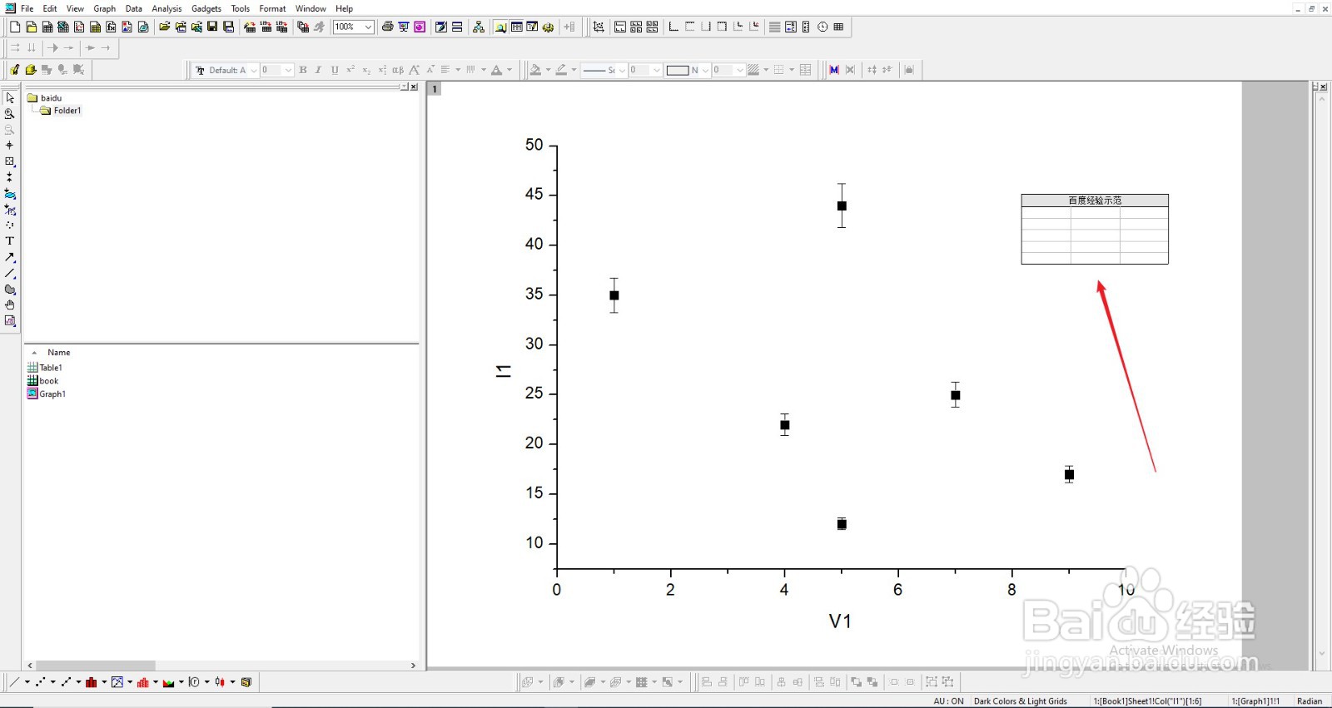Open the File menu
This screenshot has width=1332, height=708.
[27, 8]
